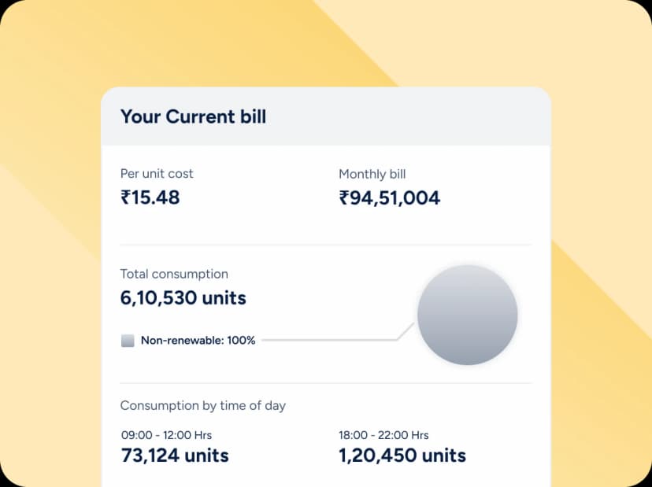Select the Total consumption section label
Image resolution: width=652 pixels, height=487 pixels.
(174, 274)
